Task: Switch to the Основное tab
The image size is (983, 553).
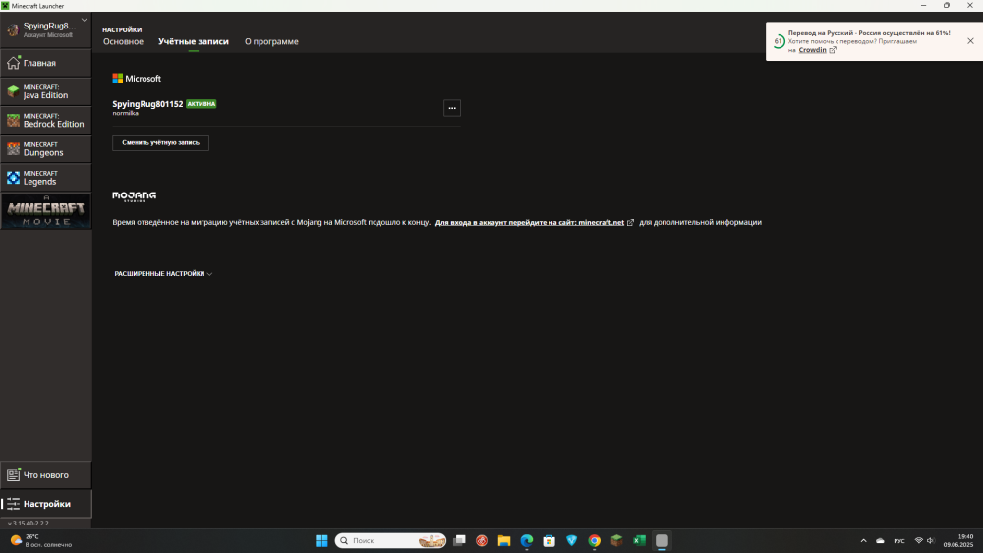Action: [x=124, y=42]
